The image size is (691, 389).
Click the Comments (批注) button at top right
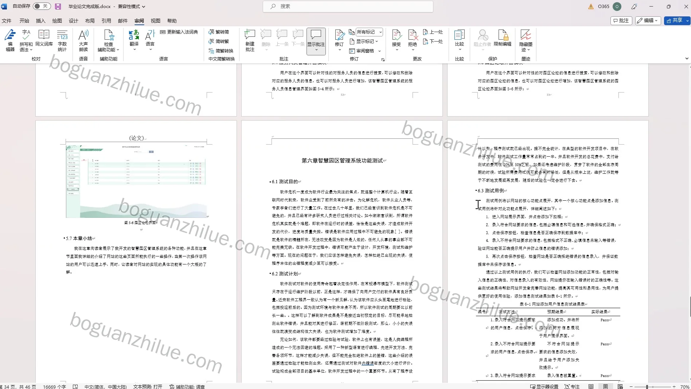621,21
